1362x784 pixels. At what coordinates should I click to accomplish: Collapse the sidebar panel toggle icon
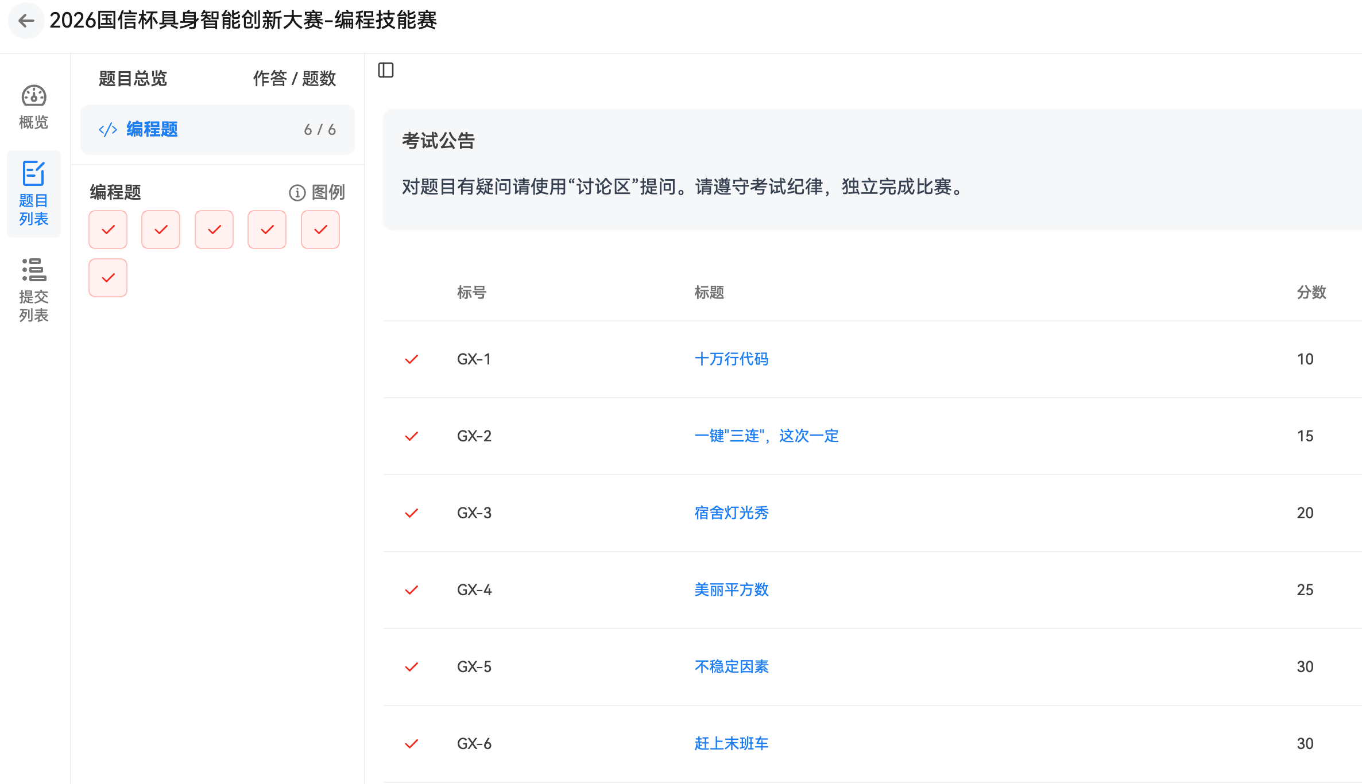(386, 71)
